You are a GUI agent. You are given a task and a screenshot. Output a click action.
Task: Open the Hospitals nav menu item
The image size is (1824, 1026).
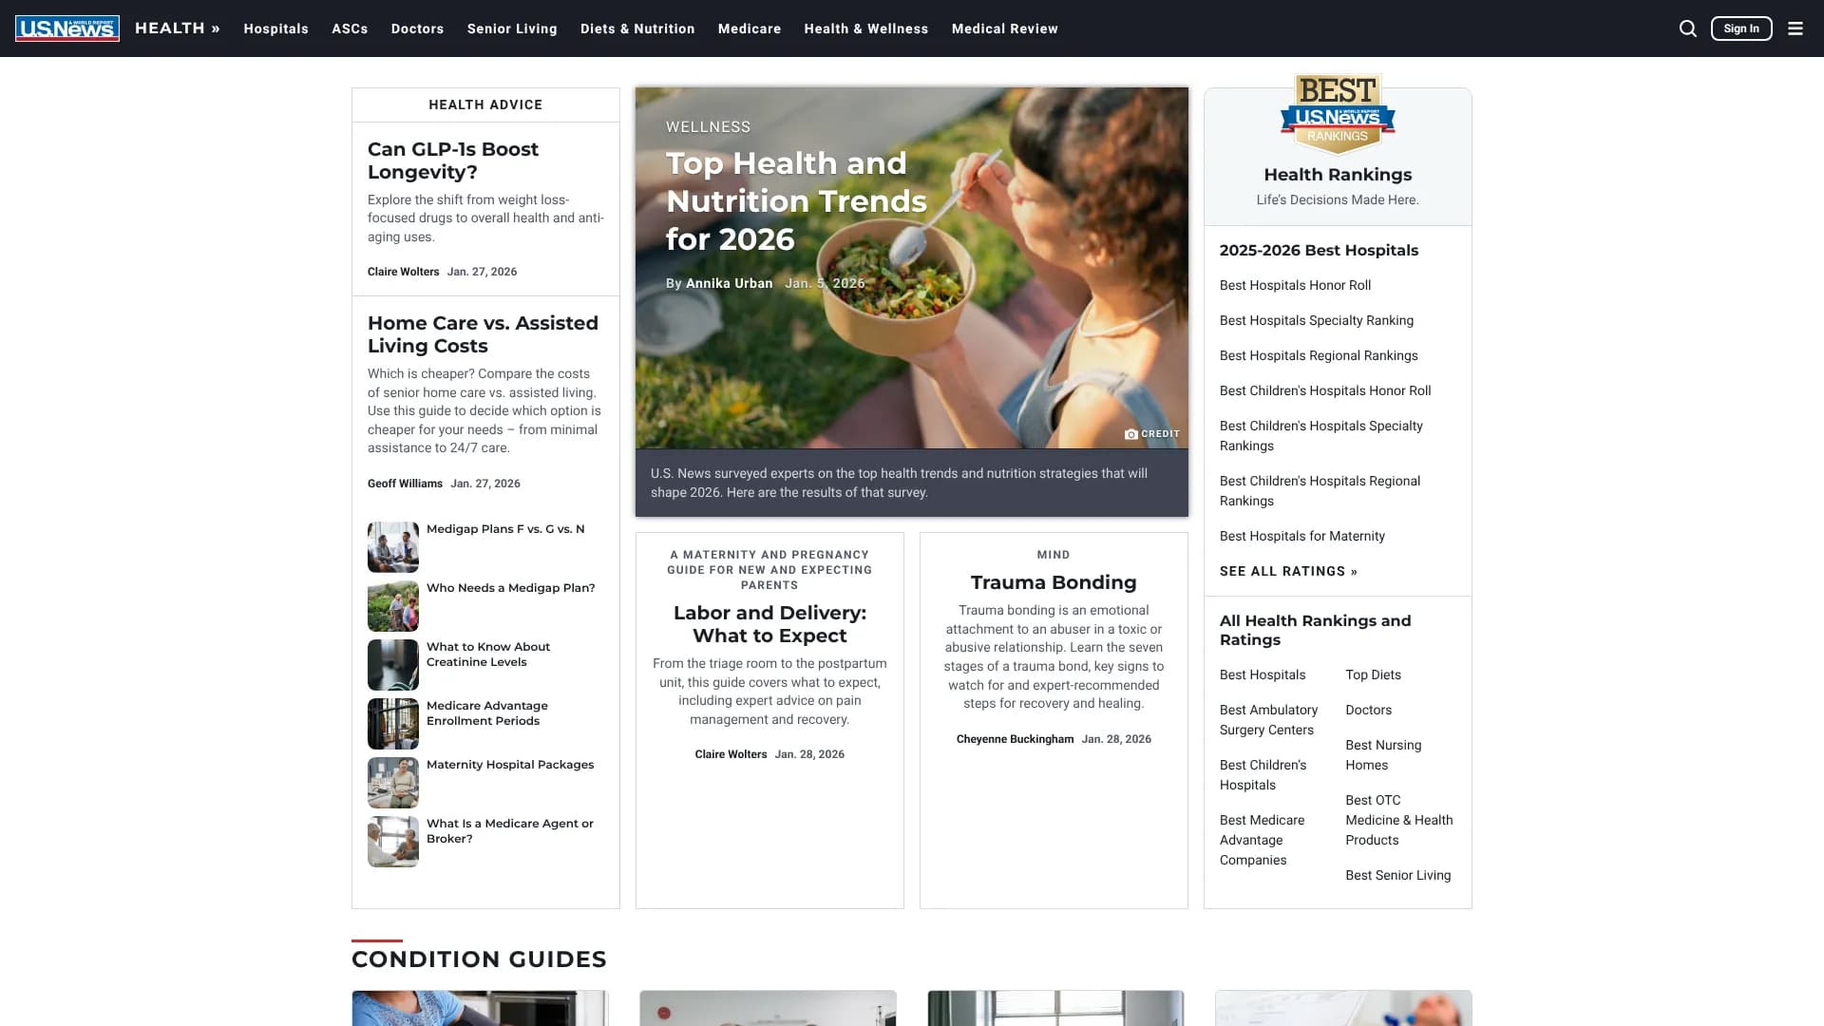point(275,28)
